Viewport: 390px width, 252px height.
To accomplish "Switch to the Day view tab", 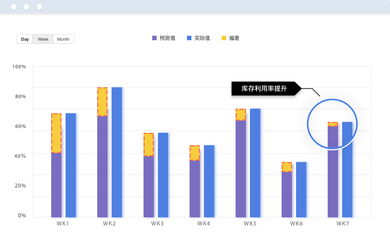I will pos(25,39).
